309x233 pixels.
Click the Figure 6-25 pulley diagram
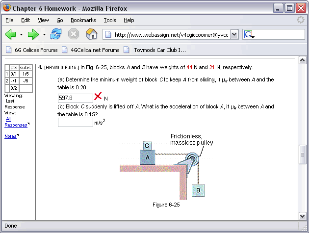pos(167,167)
